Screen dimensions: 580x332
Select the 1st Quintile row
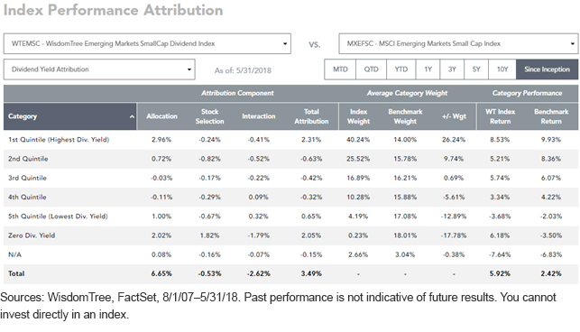click(x=290, y=140)
